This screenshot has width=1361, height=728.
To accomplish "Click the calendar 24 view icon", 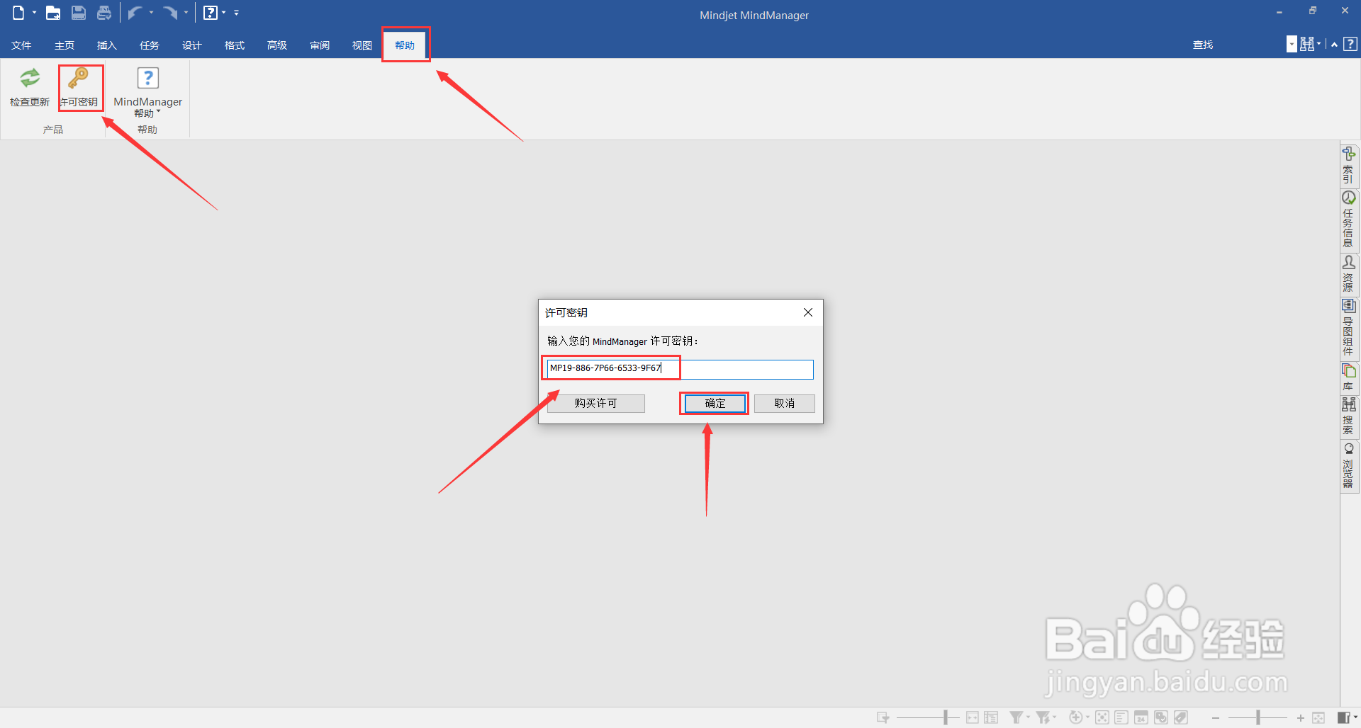I will click(1141, 717).
